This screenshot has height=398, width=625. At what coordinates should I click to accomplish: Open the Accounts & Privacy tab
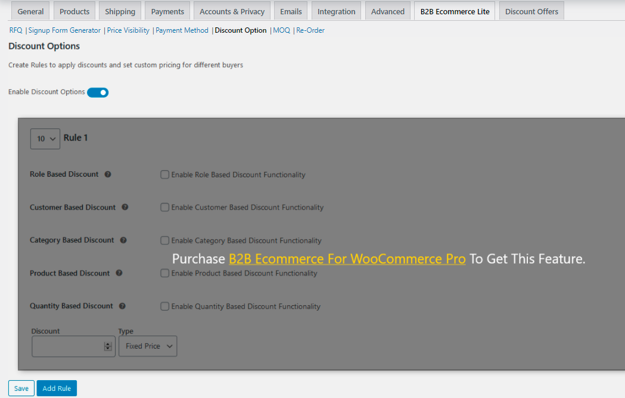pos(232,11)
